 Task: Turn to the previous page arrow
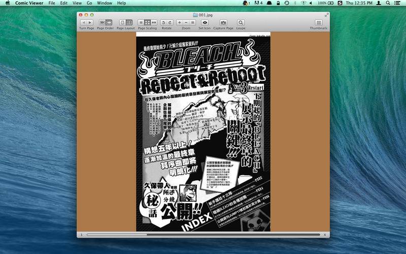(83, 22)
